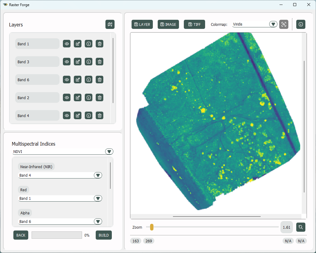Delete the Band 3 layer
Screen dimensions: 316x253
[100, 62]
